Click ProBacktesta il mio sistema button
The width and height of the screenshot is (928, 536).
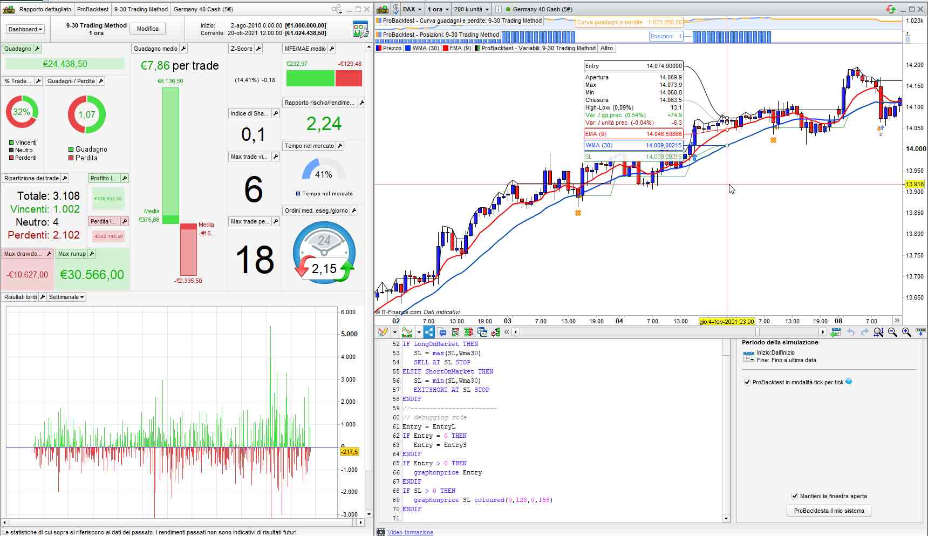[x=829, y=511]
